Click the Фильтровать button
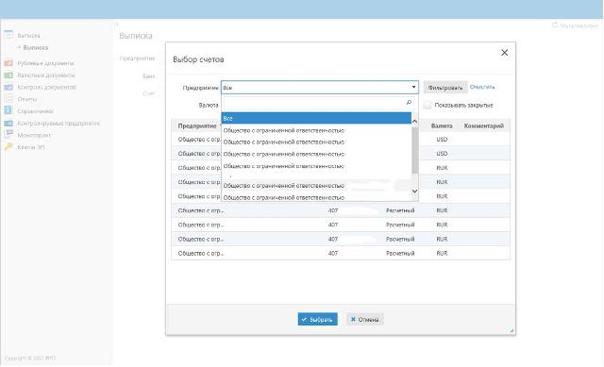Screen dimensions: 604x367 pos(445,88)
